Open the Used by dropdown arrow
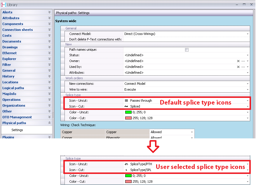The width and height of the screenshot is (256, 185). tap(248, 67)
